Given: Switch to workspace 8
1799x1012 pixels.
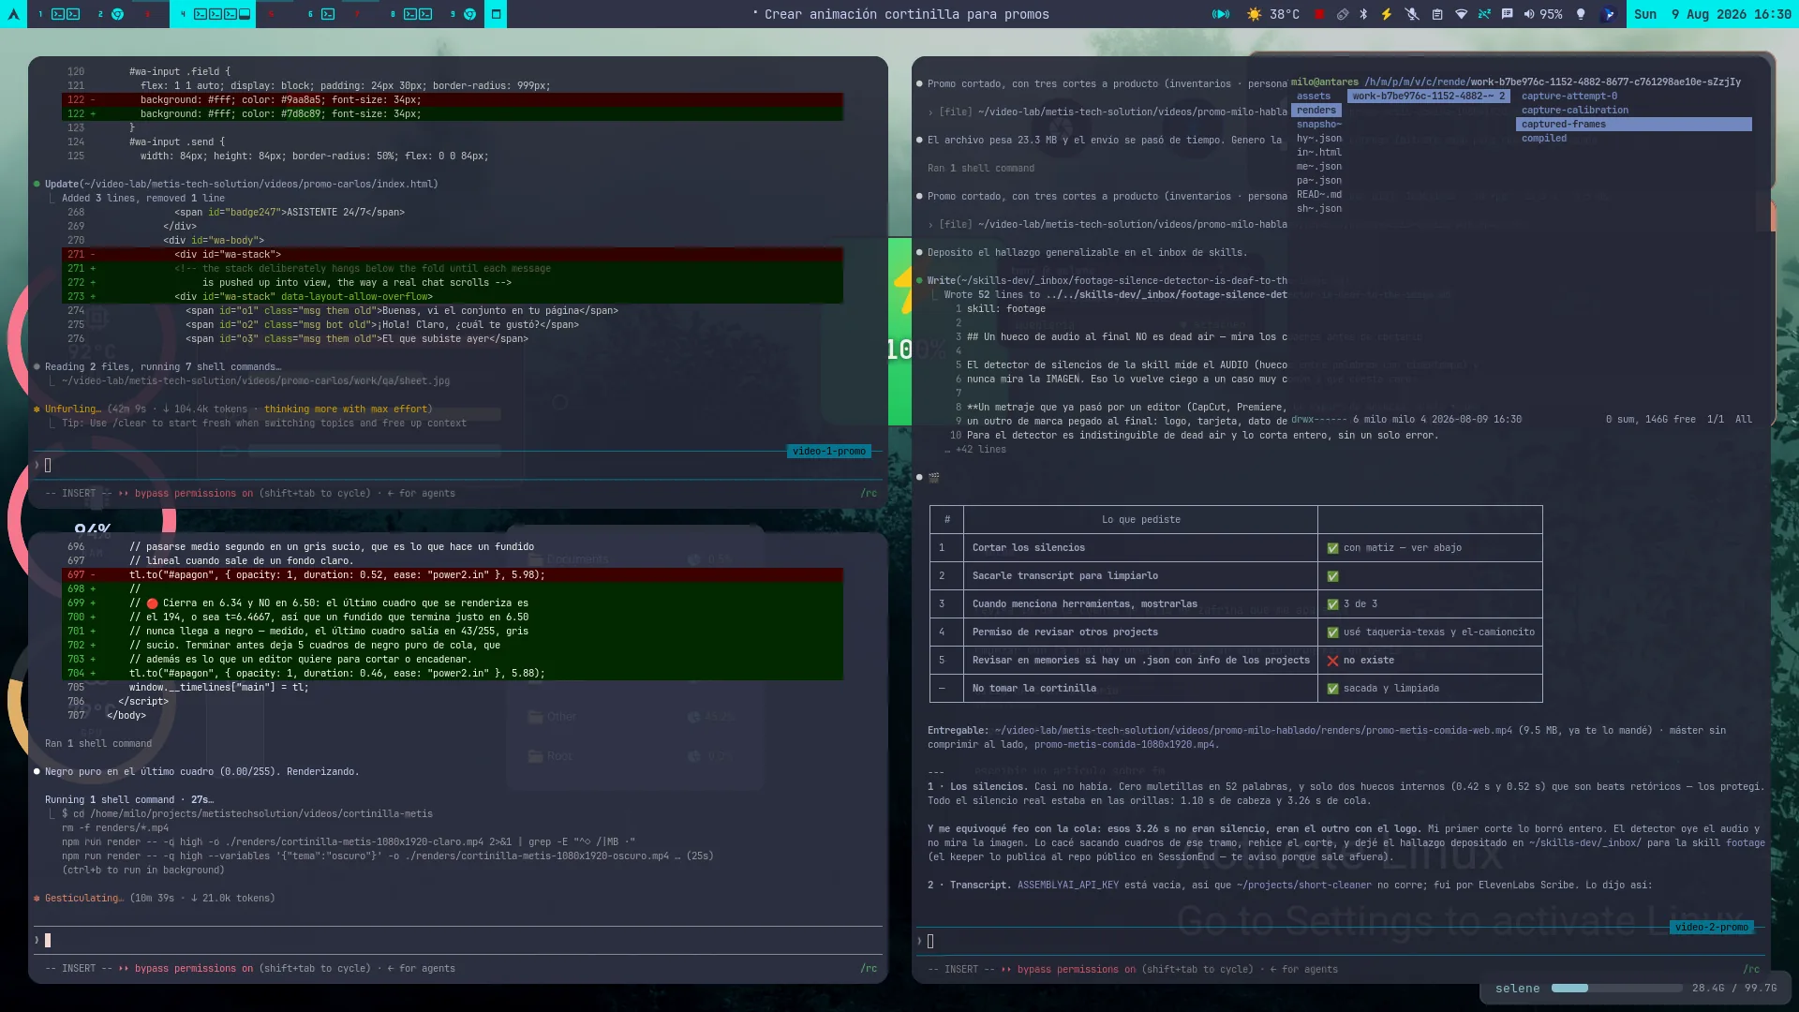Looking at the screenshot, I should click(x=394, y=14).
